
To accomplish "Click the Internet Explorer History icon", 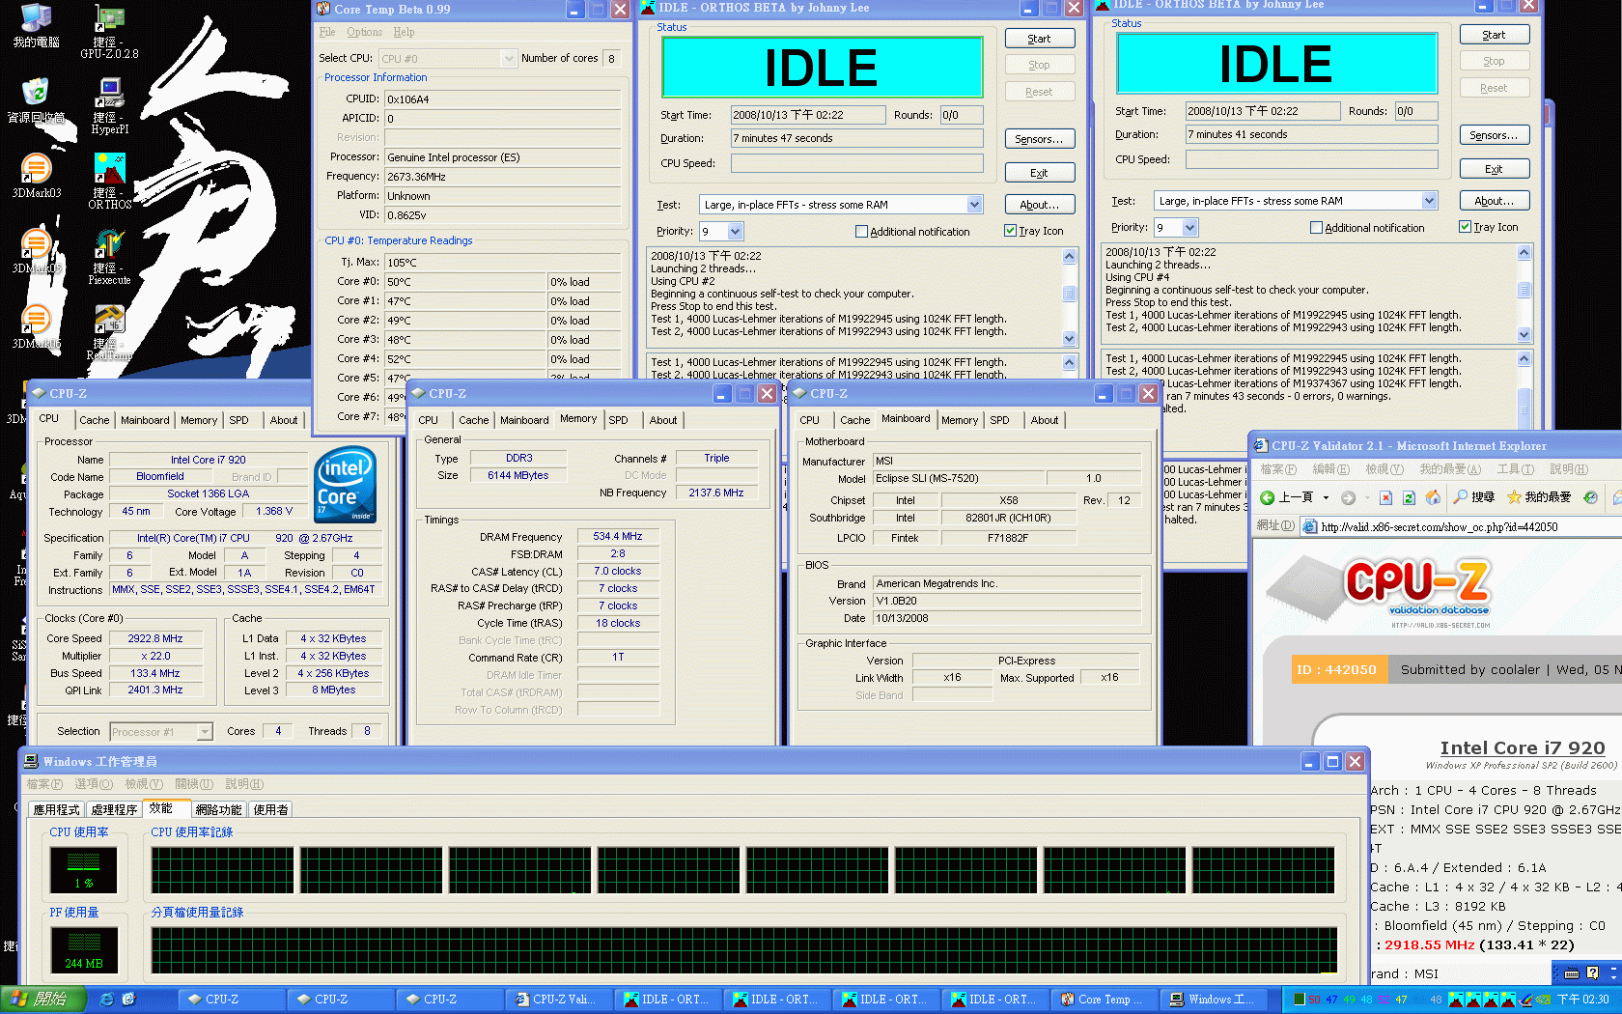I will coord(1590,497).
